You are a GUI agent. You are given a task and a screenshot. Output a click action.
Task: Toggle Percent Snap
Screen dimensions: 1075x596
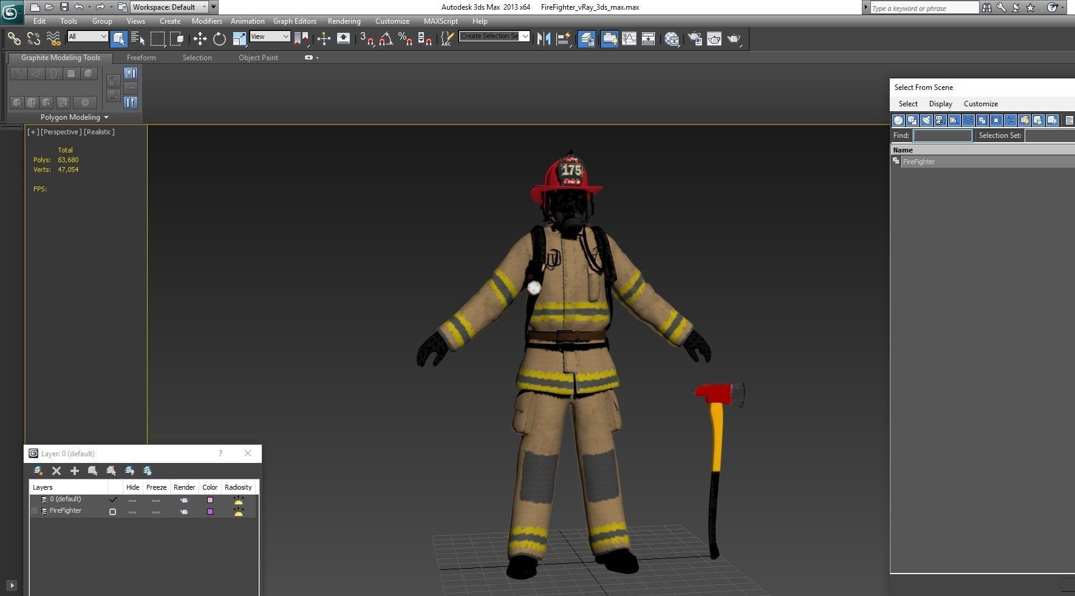pyautogui.click(x=405, y=38)
